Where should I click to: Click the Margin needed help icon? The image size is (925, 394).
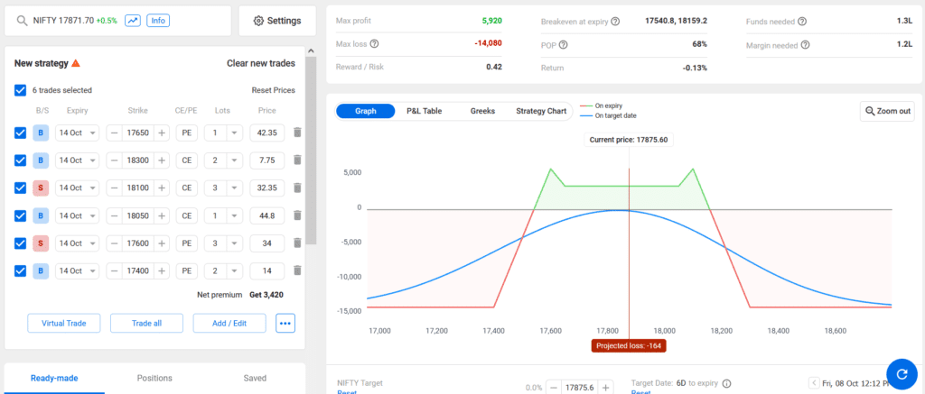[805, 45]
